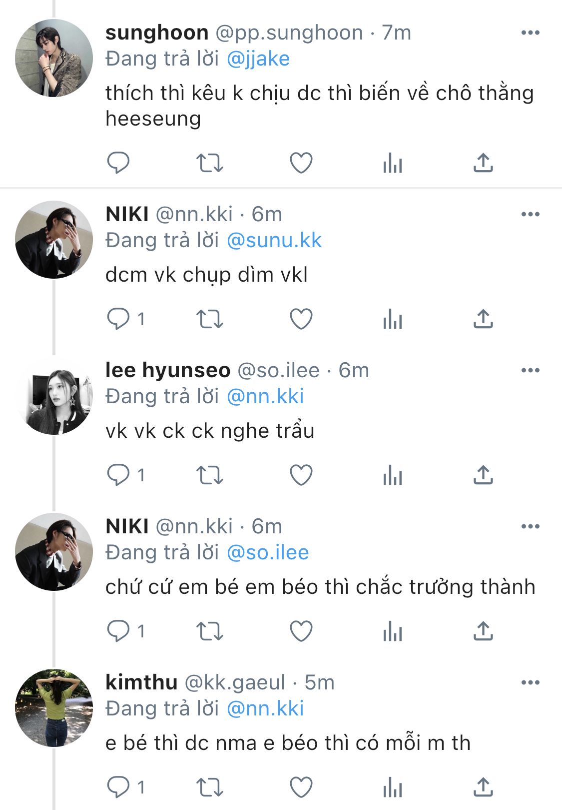Viewport: 562px width, 810px height.
Task: Open the @so.ilee mention link
Action: [268, 553]
